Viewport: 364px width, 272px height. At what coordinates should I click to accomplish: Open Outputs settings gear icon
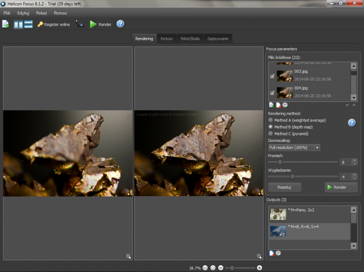click(x=278, y=253)
